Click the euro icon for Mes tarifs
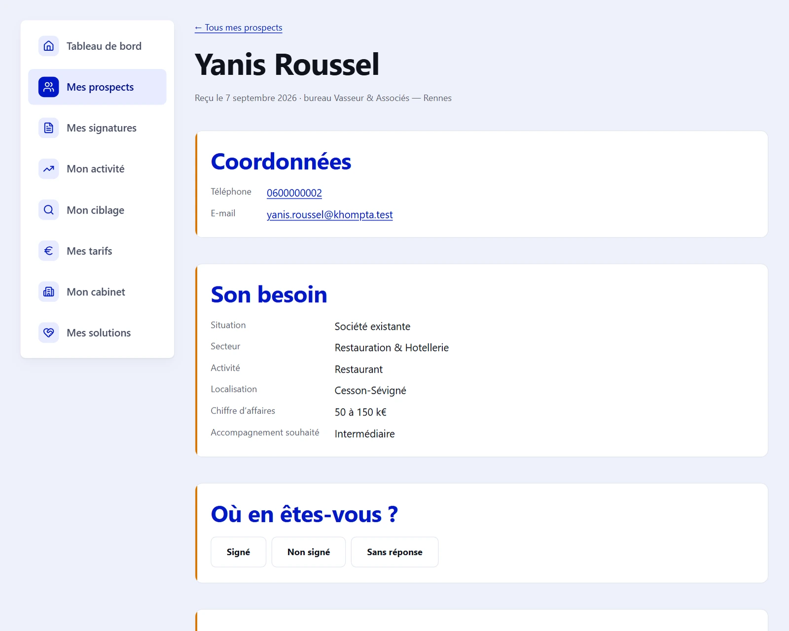This screenshot has height=631, width=789. (48, 251)
